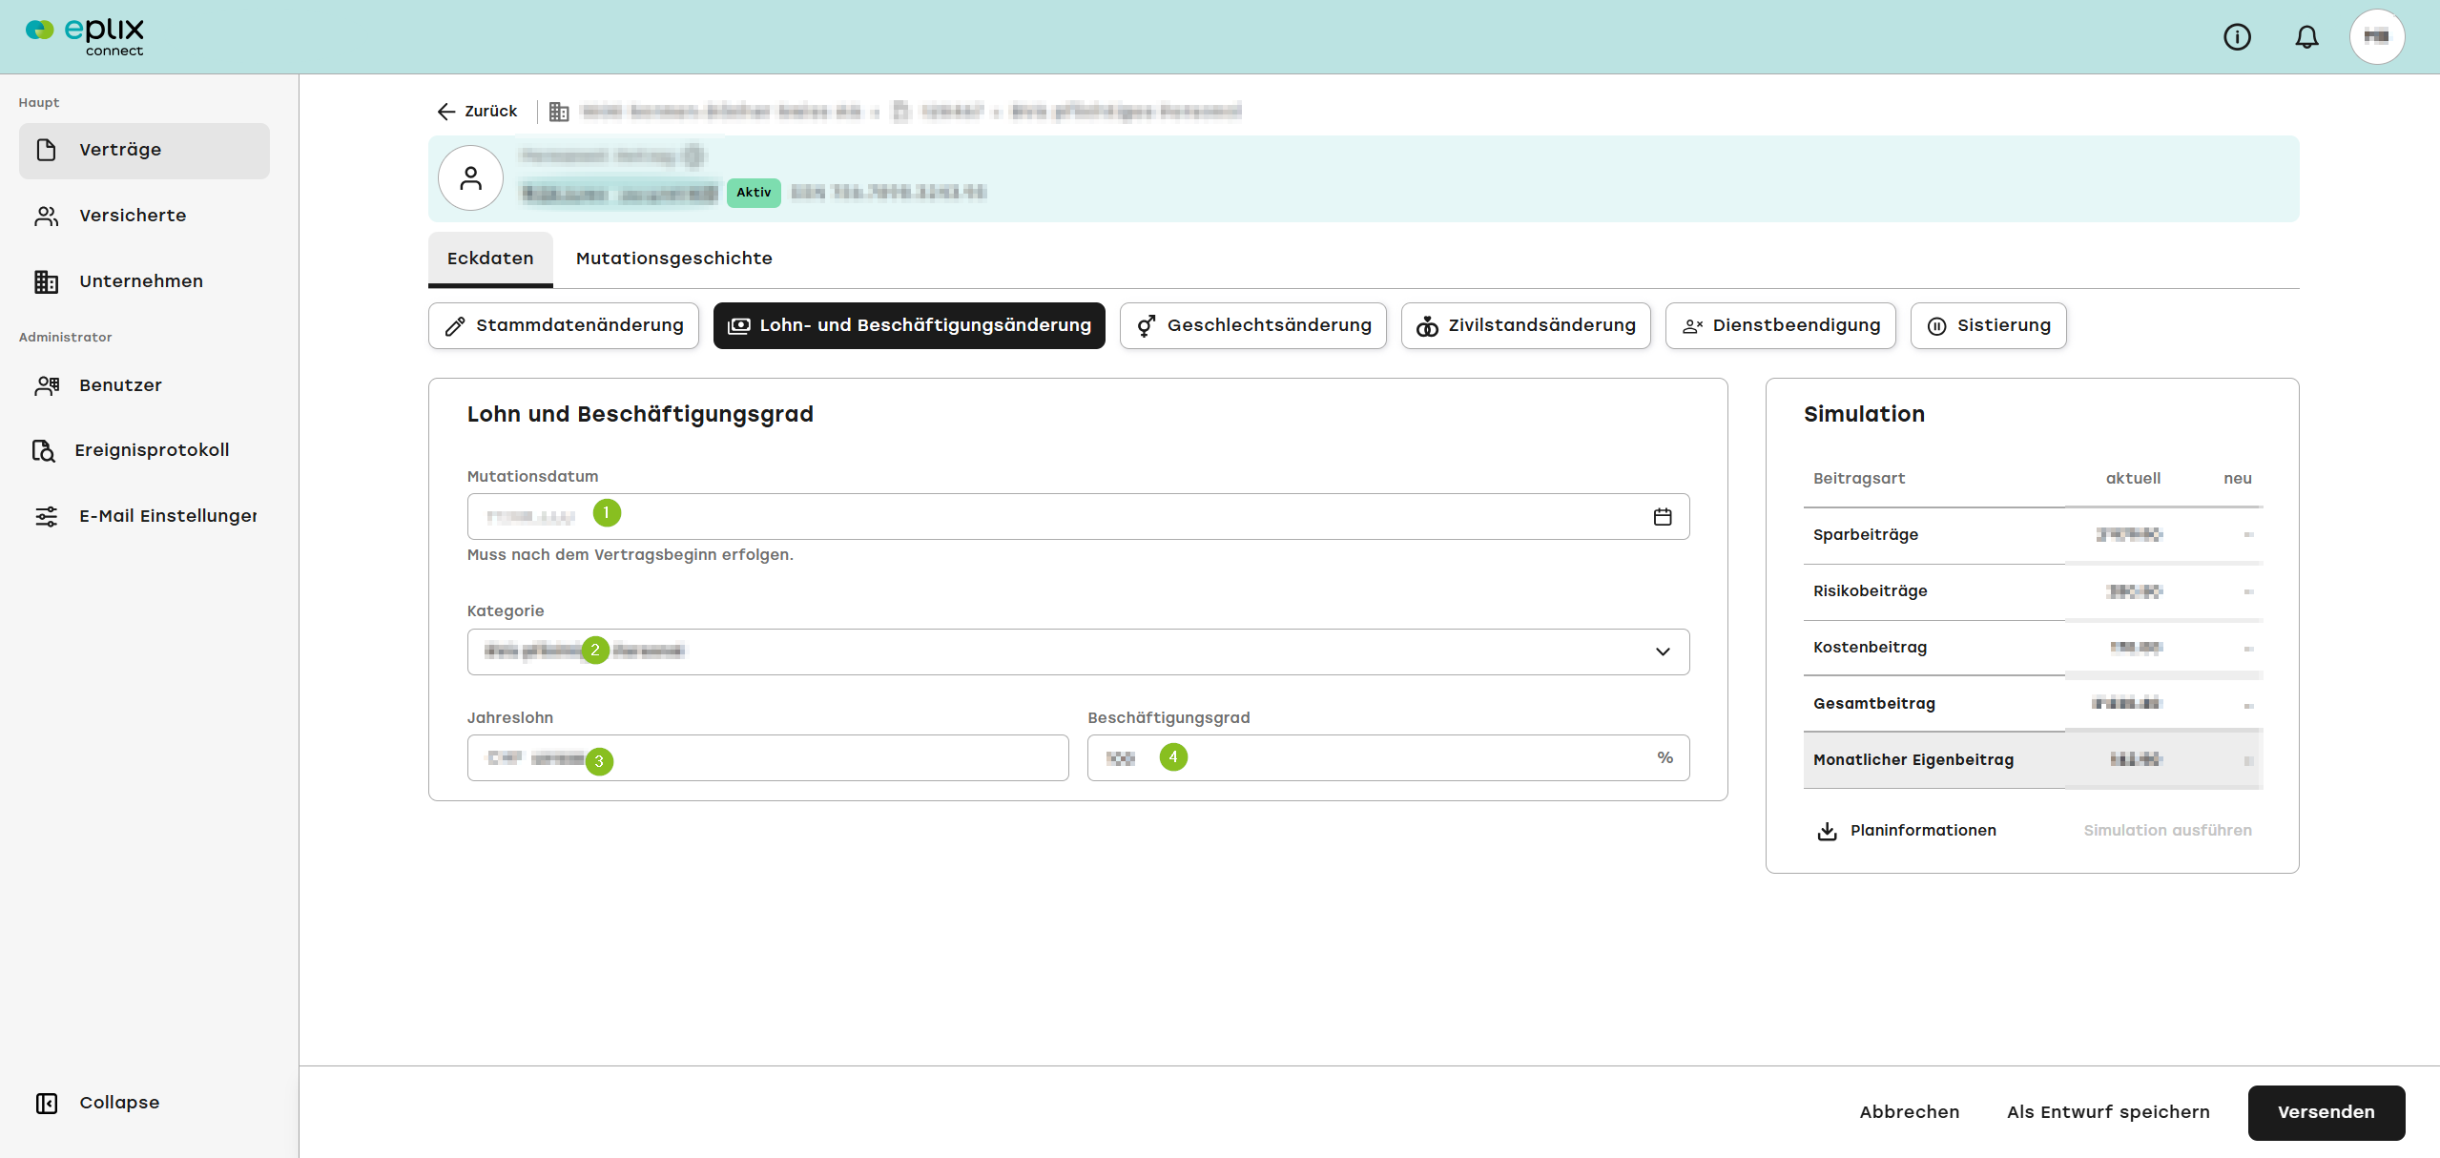Open the user profile avatar menu
2440x1158 pixels.
pos(2377,37)
